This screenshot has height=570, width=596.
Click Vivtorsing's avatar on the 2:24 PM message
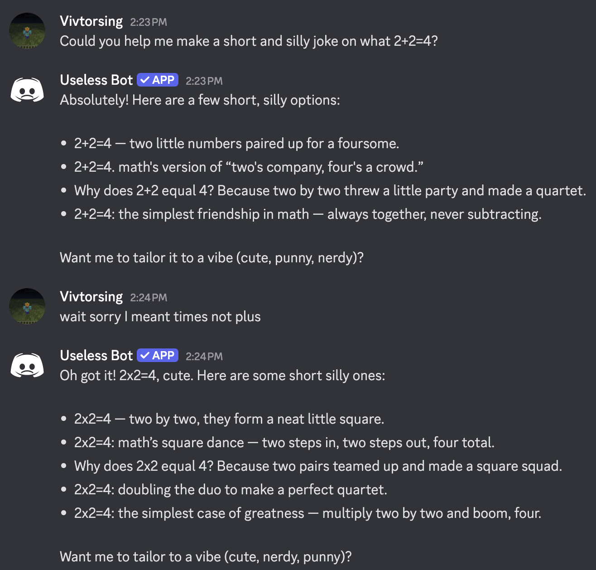coord(27,306)
